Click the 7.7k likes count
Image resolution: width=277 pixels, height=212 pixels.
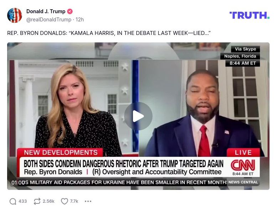click(x=74, y=201)
